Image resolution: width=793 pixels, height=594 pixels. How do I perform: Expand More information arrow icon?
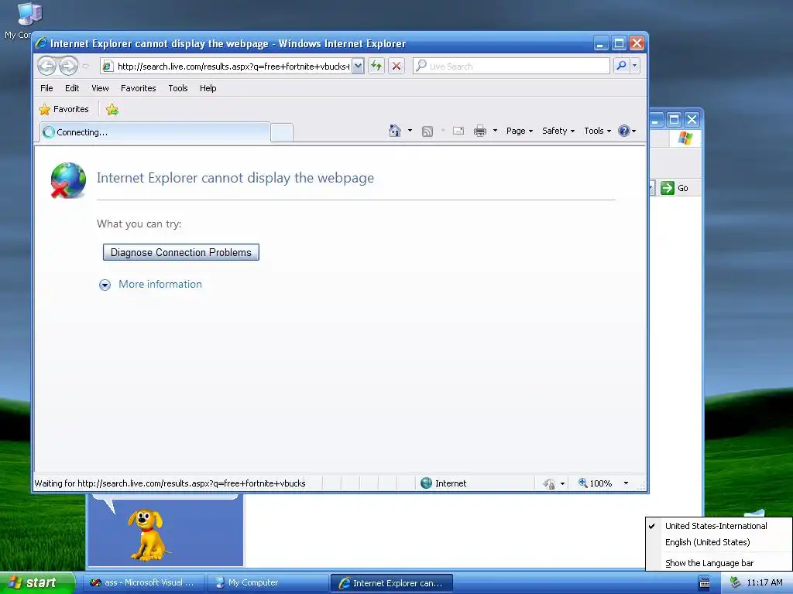105,285
